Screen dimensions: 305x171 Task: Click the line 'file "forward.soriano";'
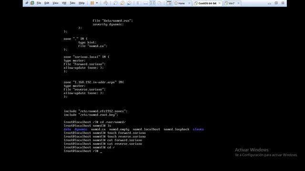[84, 64]
